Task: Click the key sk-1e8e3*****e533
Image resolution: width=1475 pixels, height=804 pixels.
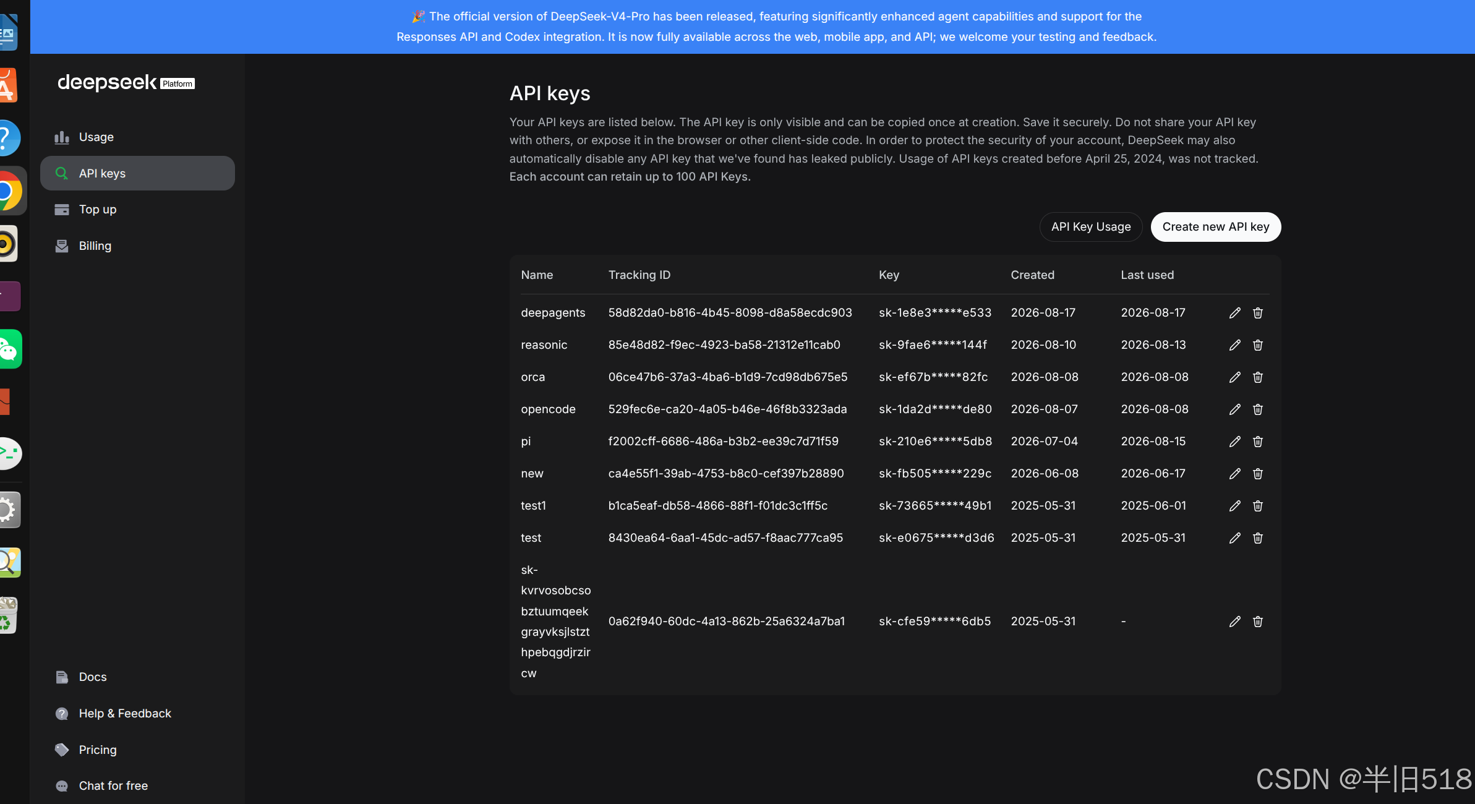Action: coord(935,313)
